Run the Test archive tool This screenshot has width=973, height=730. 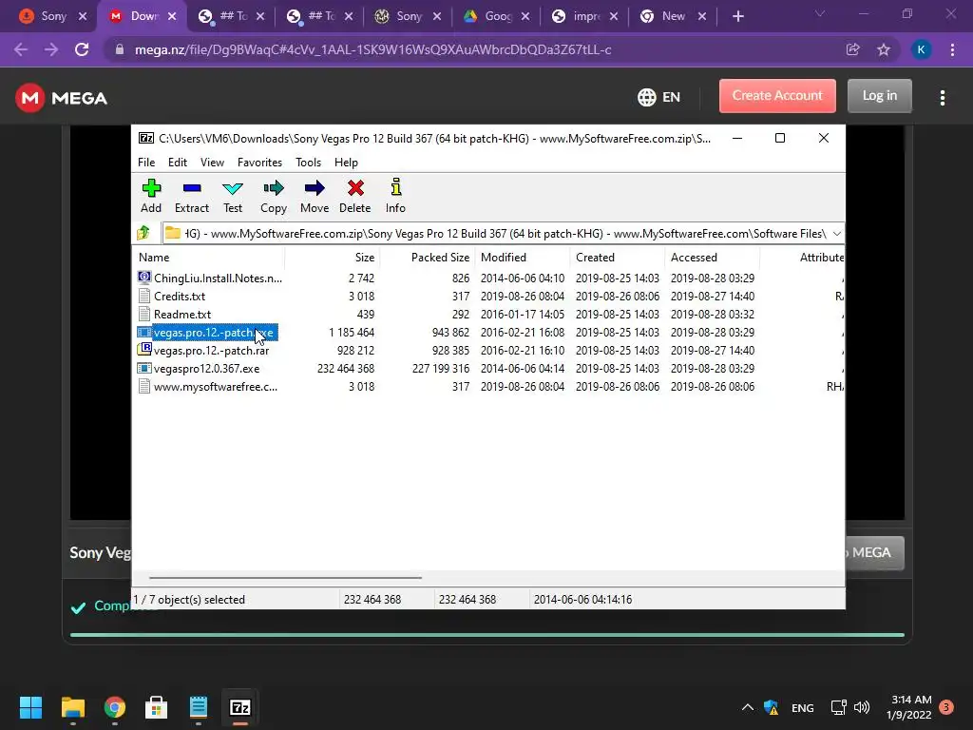pos(233,196)
